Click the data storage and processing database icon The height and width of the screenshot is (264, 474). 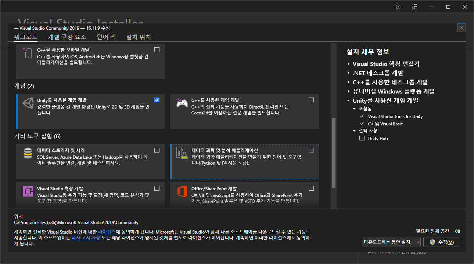point(28,153)
